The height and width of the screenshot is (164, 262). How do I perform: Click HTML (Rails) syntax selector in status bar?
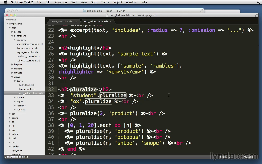pos(247,157)
